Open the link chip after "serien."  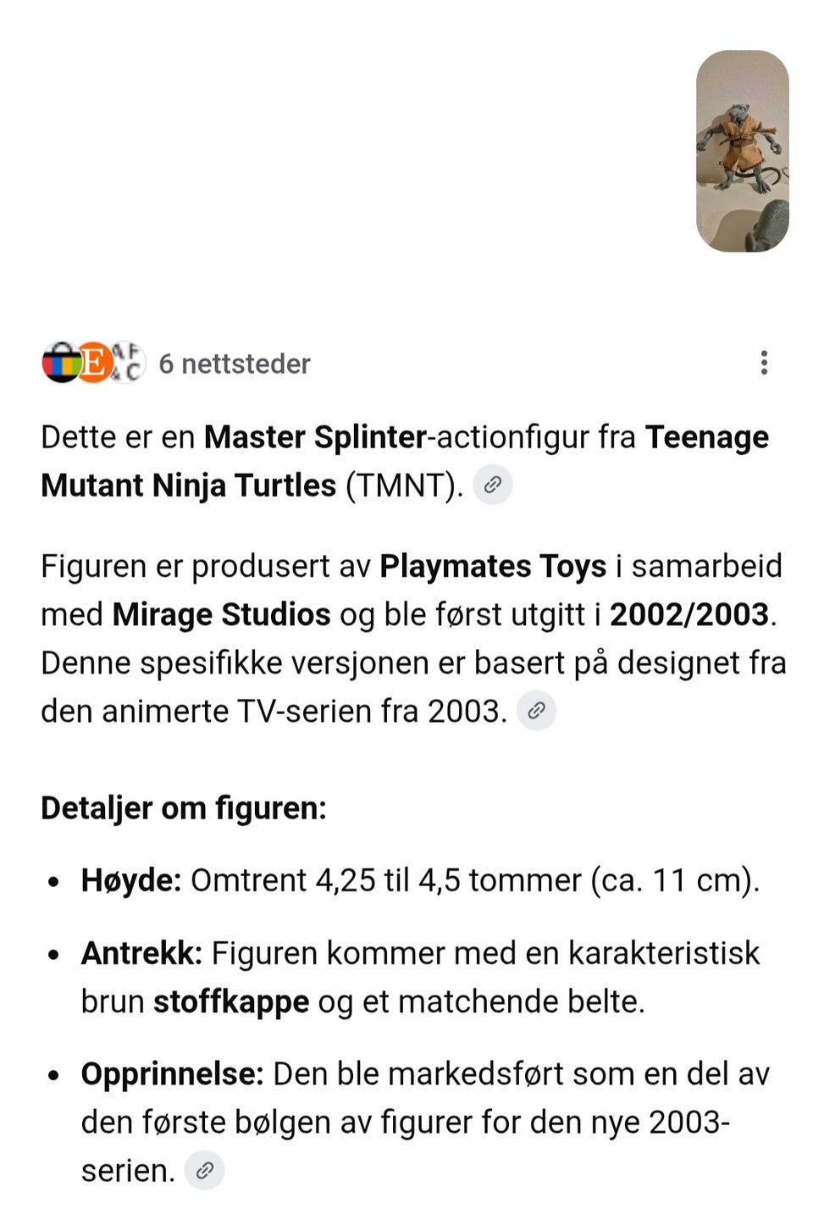[204, 1170]
